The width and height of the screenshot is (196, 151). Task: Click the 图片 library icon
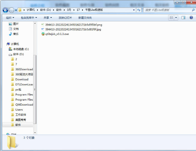(10, 24)
